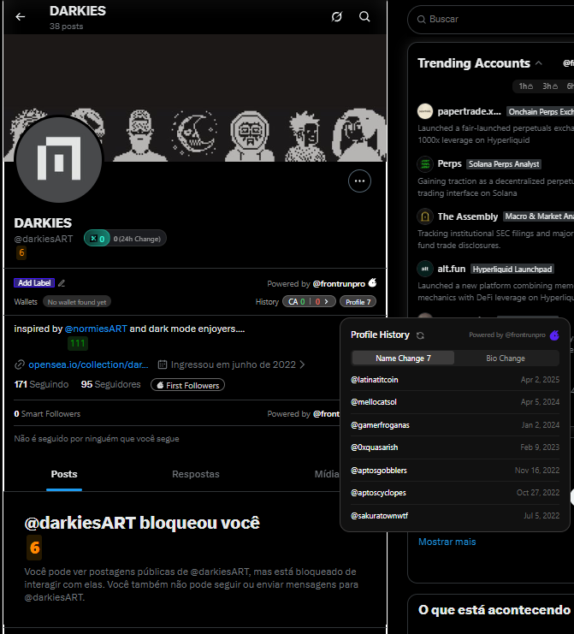Click the Onchain Perps Exch label
The width and height of the screenshot is (574, 634).
541,111
